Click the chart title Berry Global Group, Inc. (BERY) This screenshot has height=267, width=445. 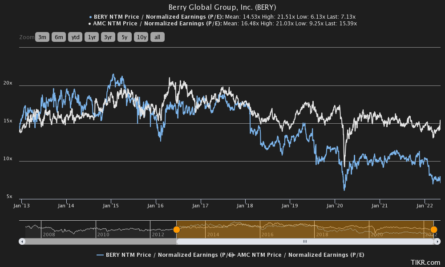pyautogui.click(x=222, y=7)
